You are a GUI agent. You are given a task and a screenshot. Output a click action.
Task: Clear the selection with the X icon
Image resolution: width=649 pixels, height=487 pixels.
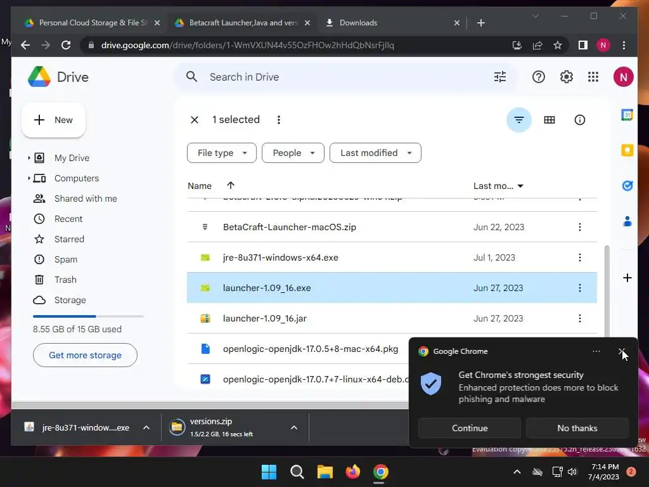(194, 120)
